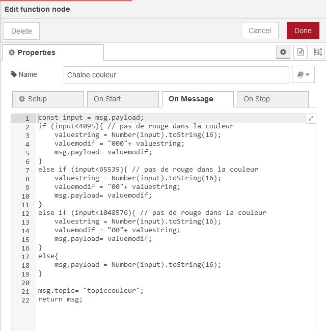Expand code editor to full size

click(x=311, y=119)
